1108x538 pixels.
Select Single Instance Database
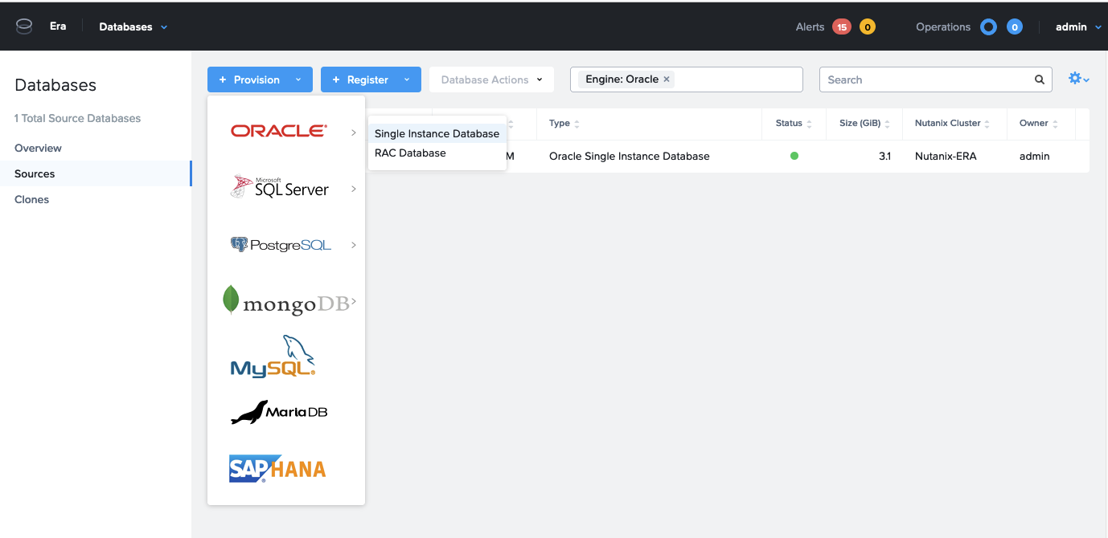(437, 133)
